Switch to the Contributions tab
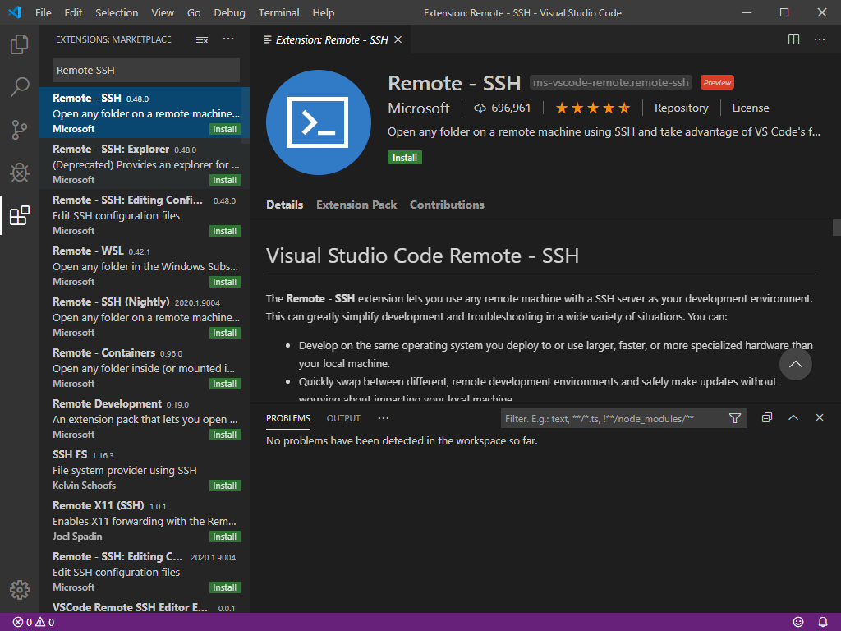The width and height of the screenshot is (841, 631). coord(447,205)
